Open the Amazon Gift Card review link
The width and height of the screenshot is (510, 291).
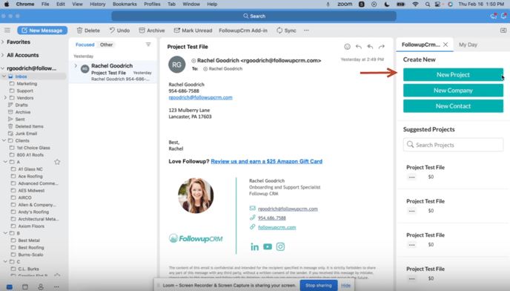(x=266, y=161)
